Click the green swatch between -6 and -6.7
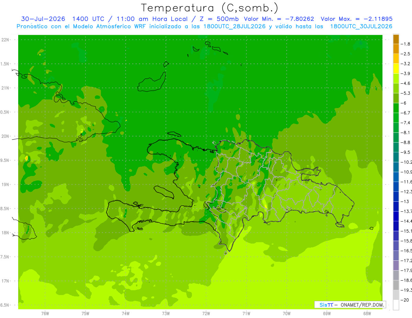The image size is (412, 318). click(396, 108)
